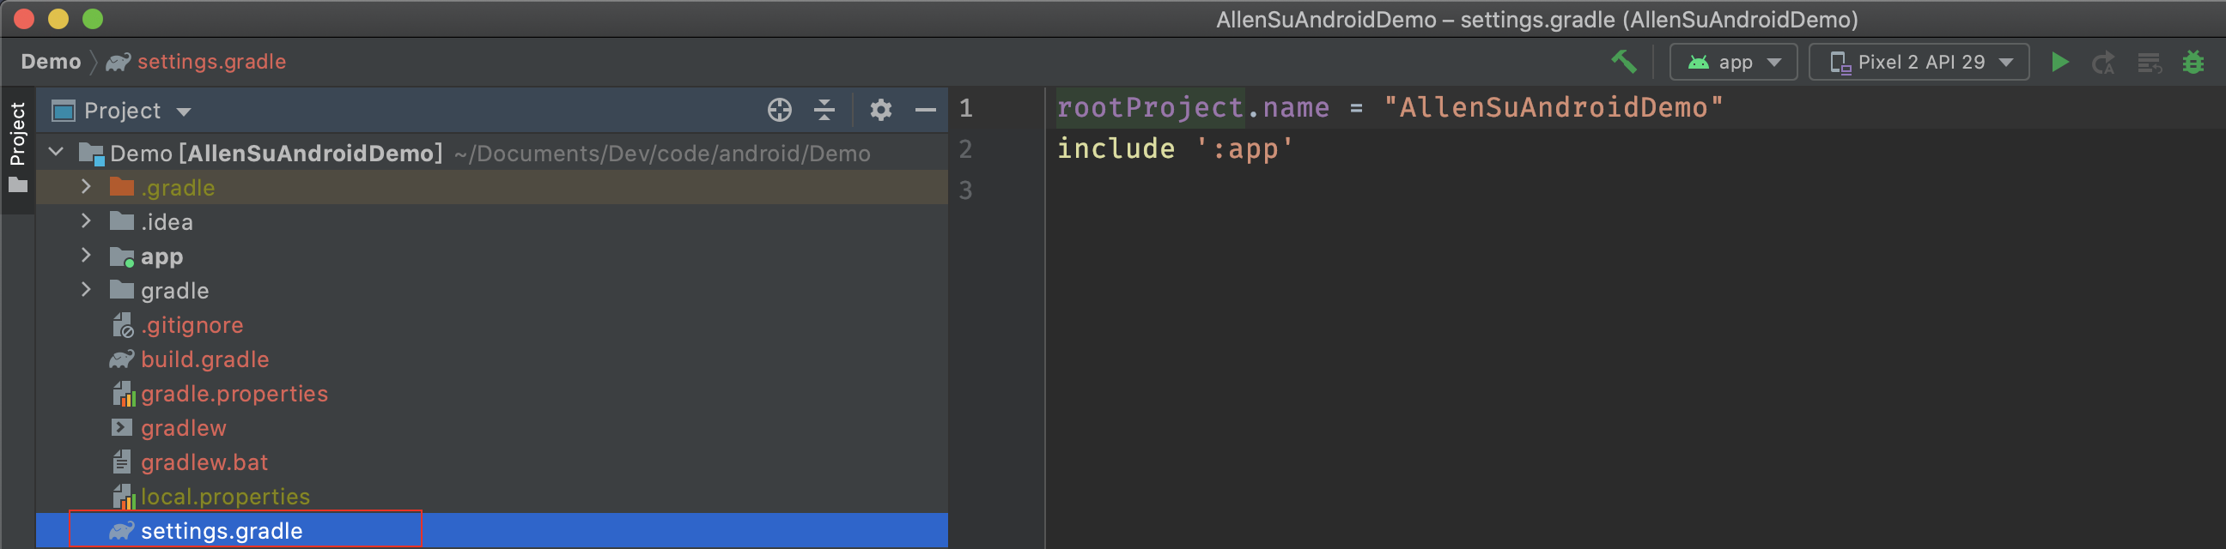Select the gradlew file
Screen dimensions: 2226x549
(x=492, y=428)
